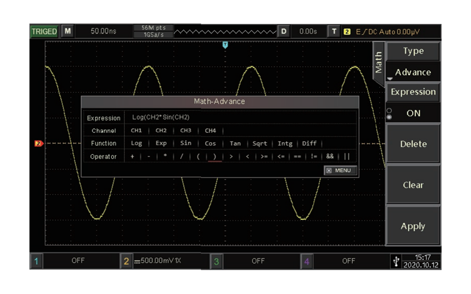Click the channel 2 ground level marker
This screenshot has height=294, width=471.
click(x=39, y=143)
